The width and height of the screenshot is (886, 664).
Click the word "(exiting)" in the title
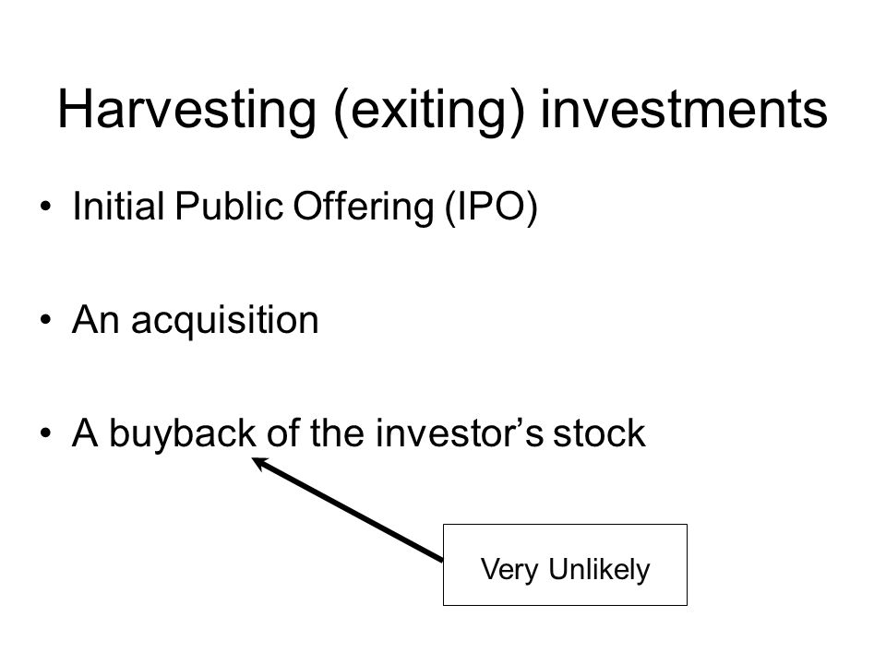[x=429, y=112]
